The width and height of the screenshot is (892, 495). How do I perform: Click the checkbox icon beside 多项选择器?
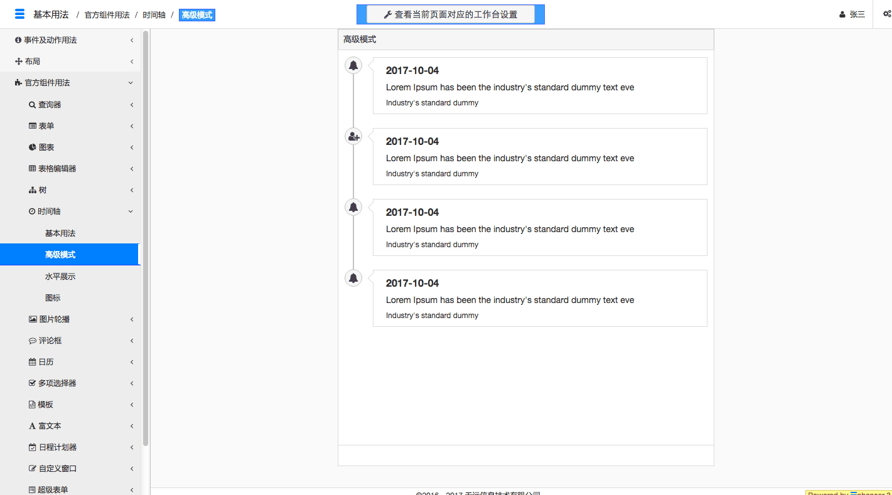[32, 383]
